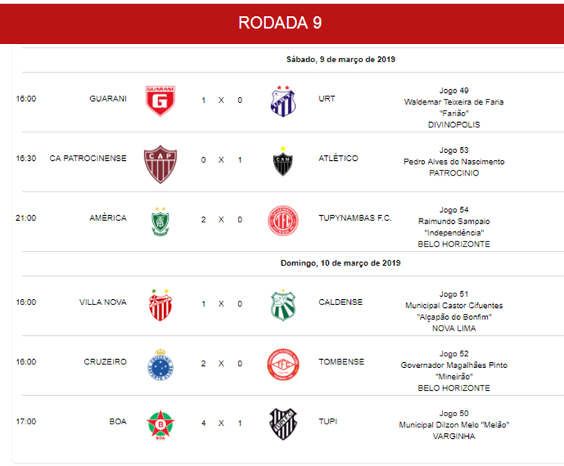Screen dimensions: 564x466
Task: Open the Cruzeiro blue star crest
Action: (160, 364)
